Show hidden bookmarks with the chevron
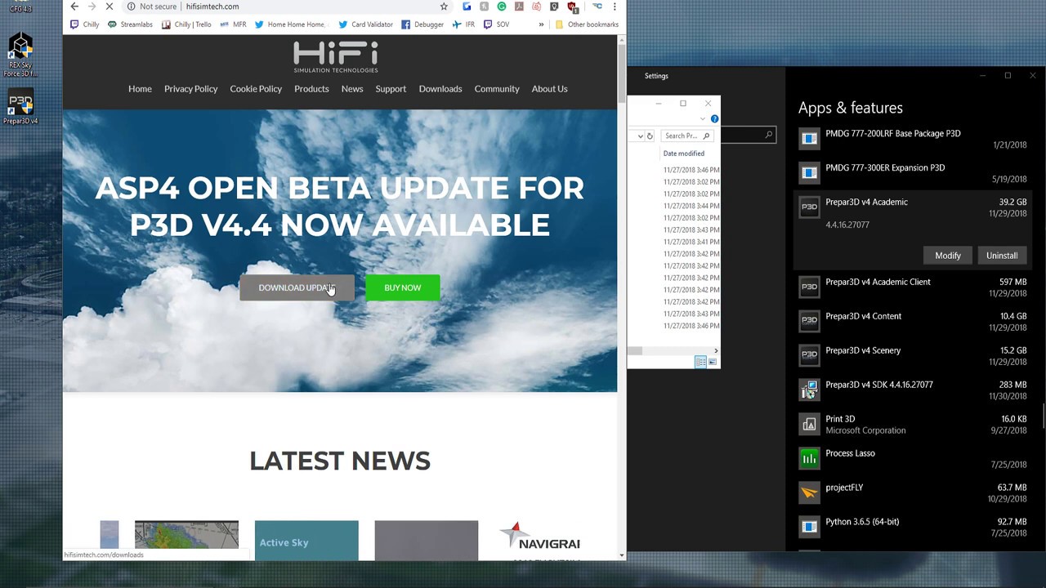 [541, 24]
